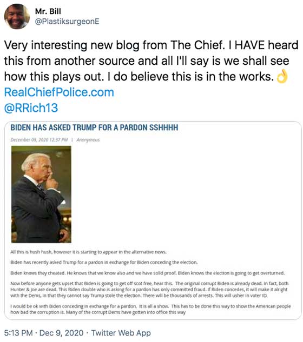Click the 'Biden knows they cheated' paragraph
The image size is (303, 342).
[x=148, y=273]
